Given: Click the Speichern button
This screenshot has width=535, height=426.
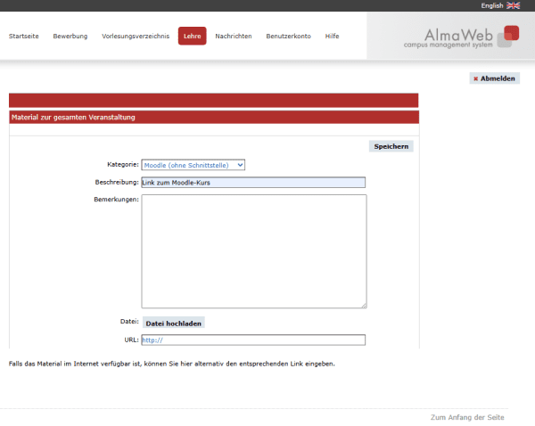Looking at the screenshot, I should (391, 146).
